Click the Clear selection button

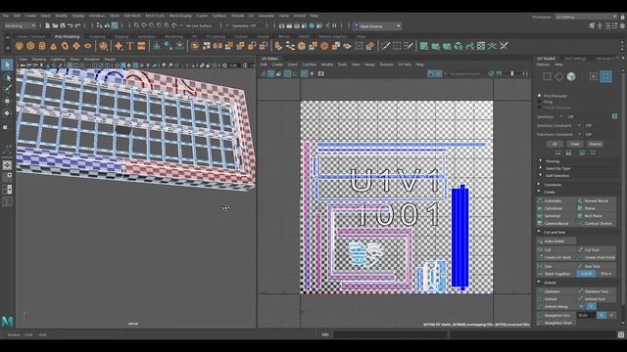point(575,144)
